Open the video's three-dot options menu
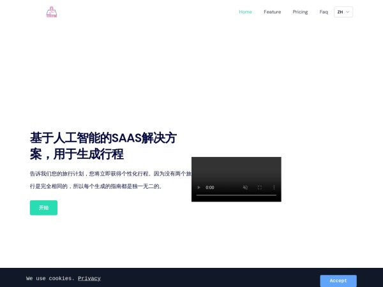This screenshot has width=383, height=287. click(x=274, y=188)
